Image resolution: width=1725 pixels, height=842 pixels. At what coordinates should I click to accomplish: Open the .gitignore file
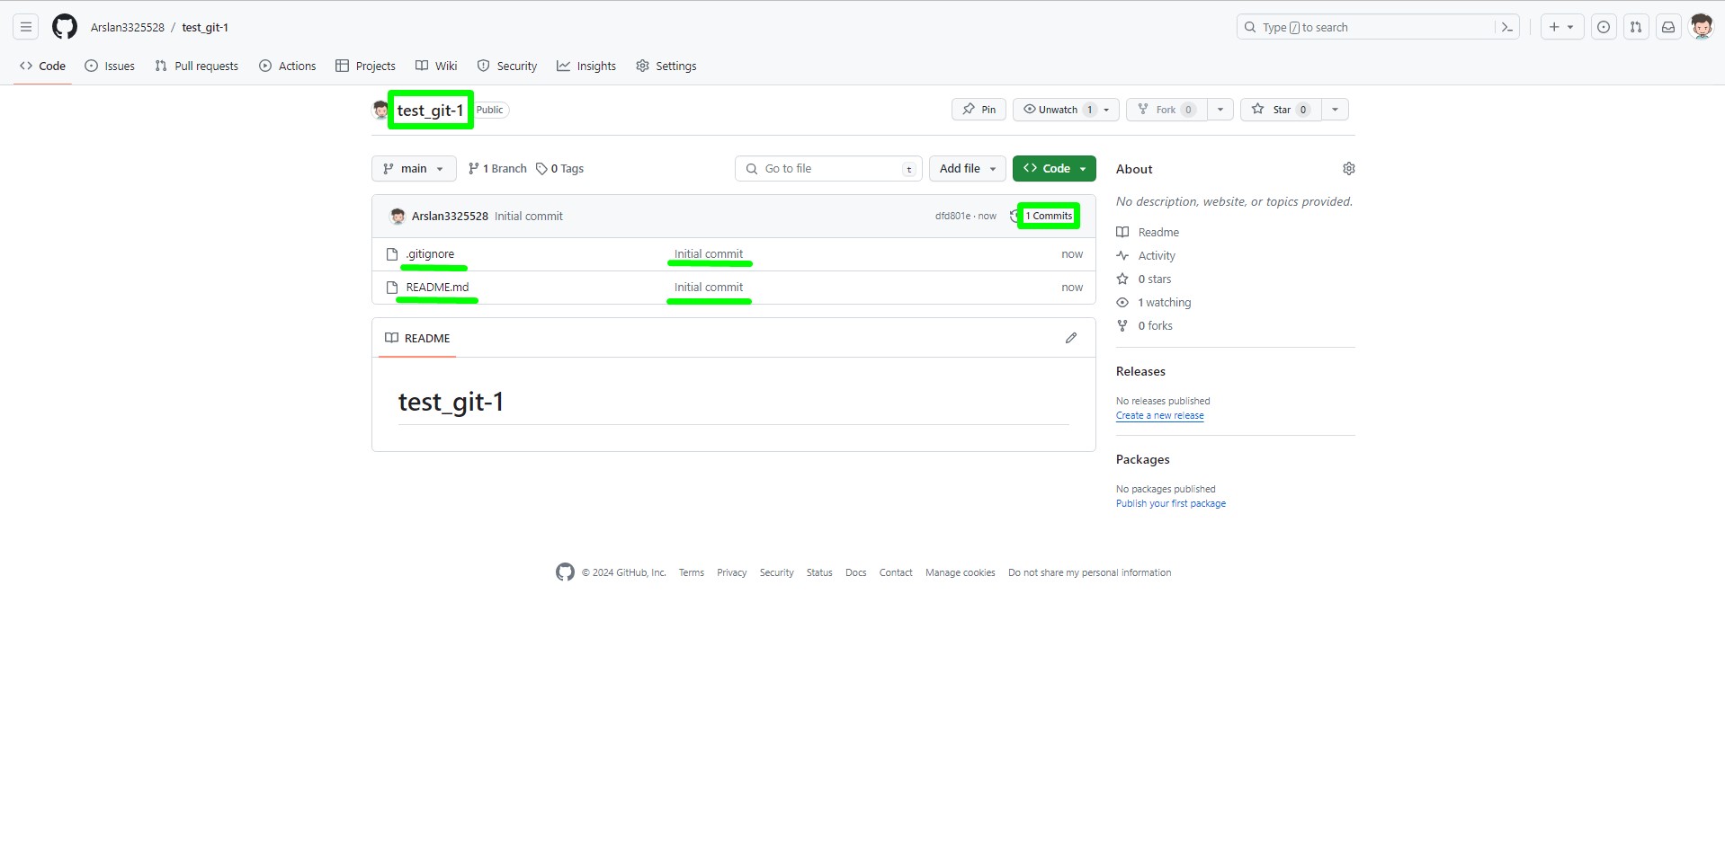(430, 254)
